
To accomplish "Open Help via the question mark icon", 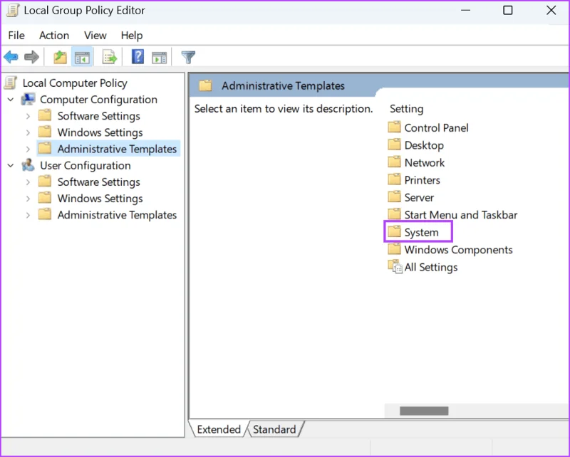I will (138, 57).
